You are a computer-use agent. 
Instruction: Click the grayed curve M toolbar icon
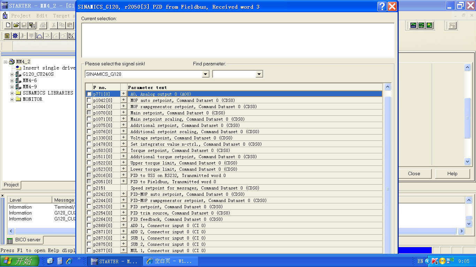55,35
